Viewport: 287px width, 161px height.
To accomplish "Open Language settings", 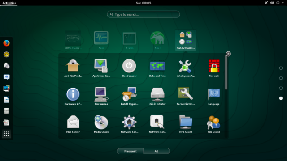I will [214, 96].
